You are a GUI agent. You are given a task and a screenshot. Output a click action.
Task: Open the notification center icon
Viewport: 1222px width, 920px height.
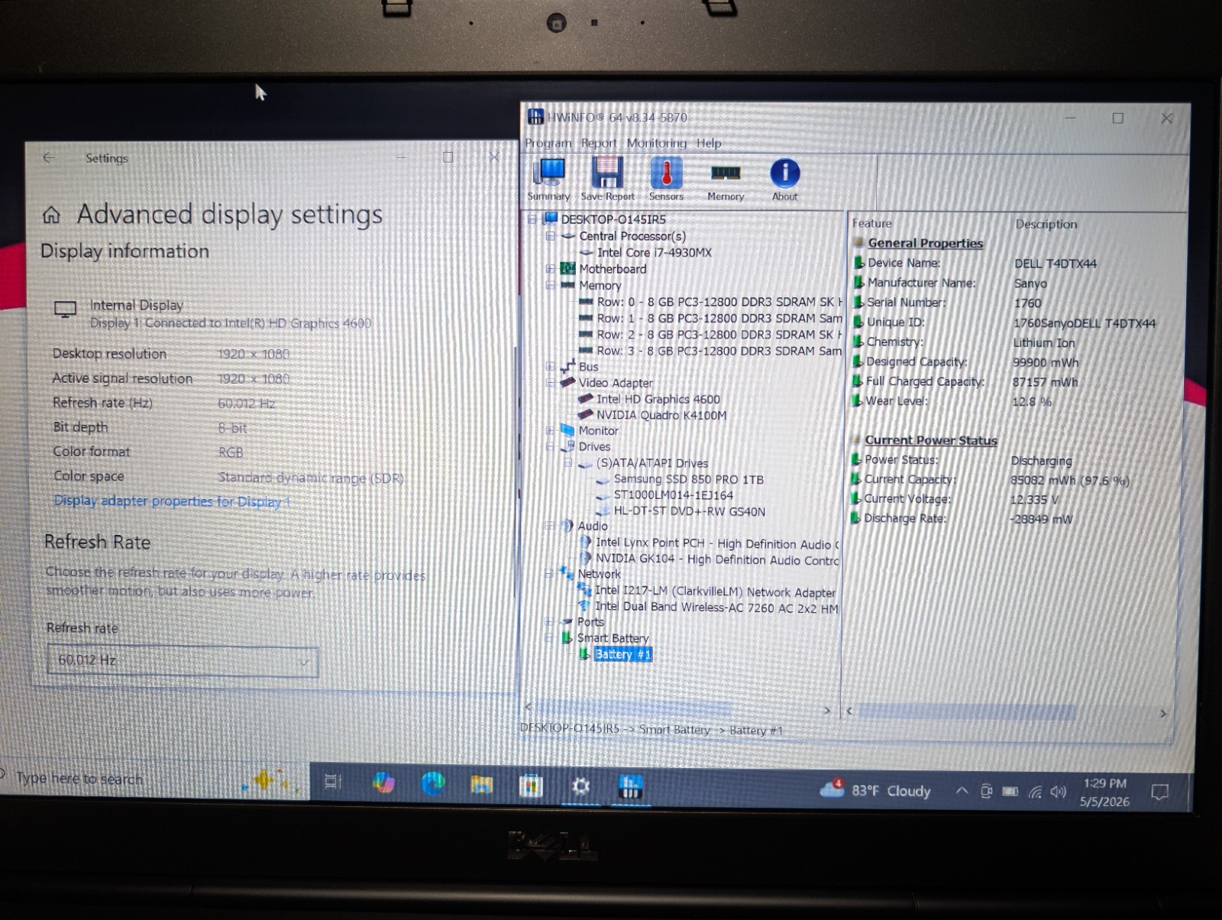click(1159, 792)
